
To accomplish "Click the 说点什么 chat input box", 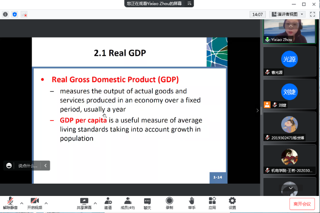I will 27,165.
